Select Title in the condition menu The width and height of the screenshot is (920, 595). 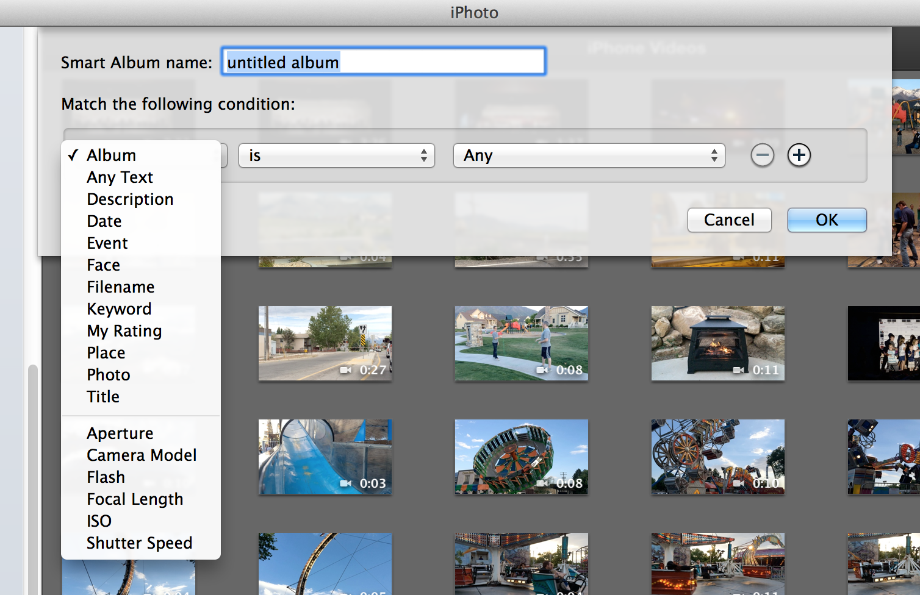pos(141,396)
